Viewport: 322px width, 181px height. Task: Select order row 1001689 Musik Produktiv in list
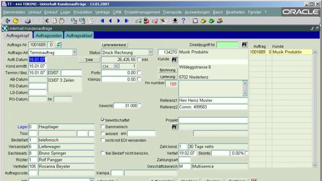281,52
